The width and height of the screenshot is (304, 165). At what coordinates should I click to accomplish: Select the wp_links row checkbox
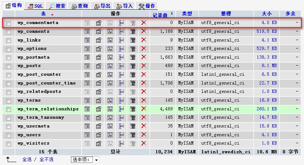(8, 40)
